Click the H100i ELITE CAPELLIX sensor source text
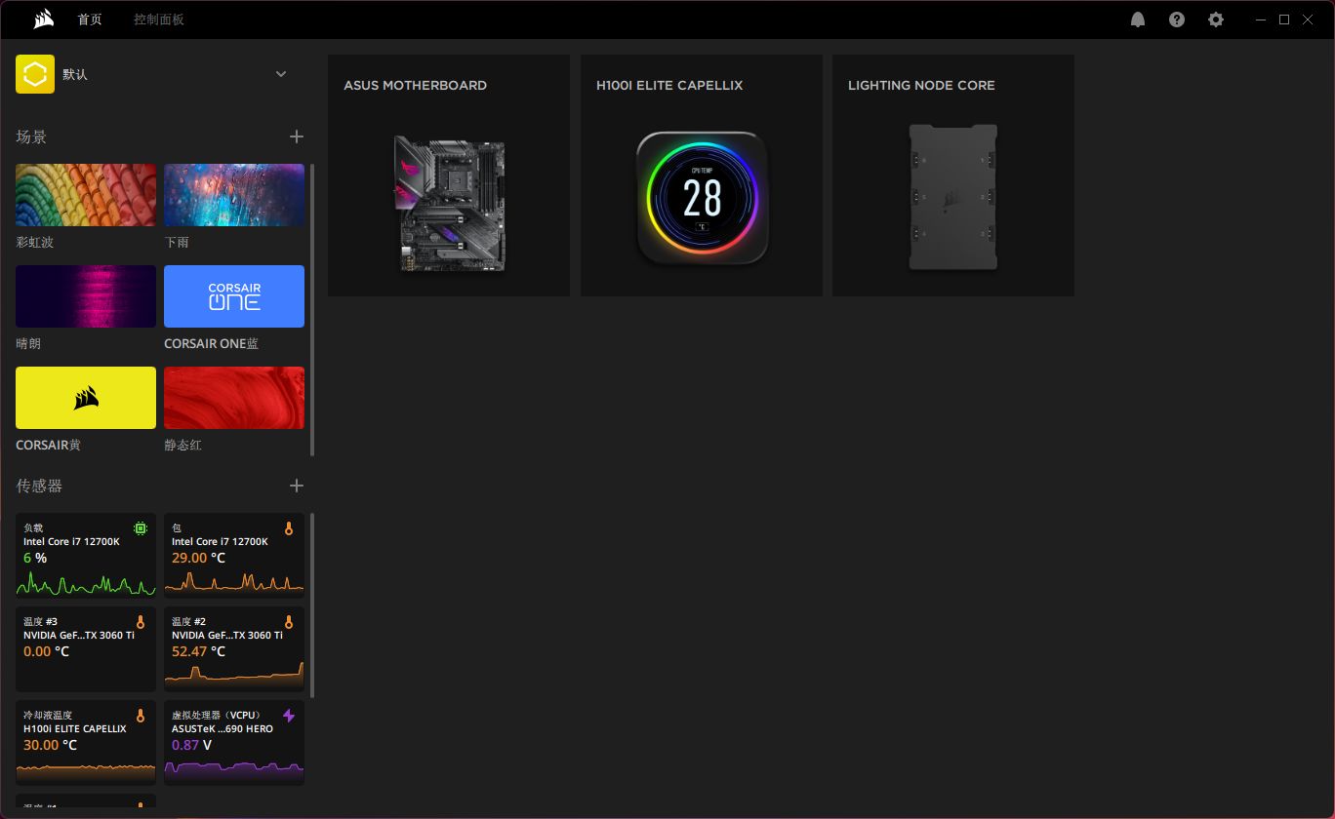The height and width of the screenshot is (819, 1335). [75, 728]
